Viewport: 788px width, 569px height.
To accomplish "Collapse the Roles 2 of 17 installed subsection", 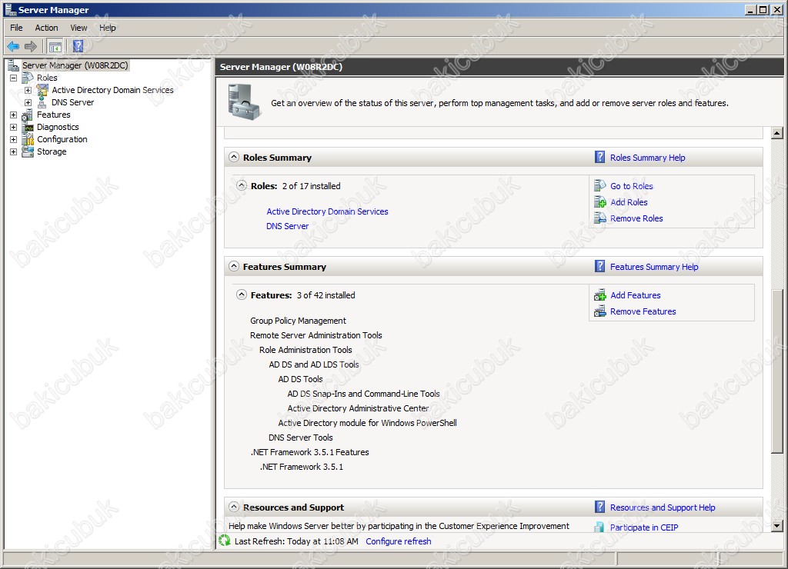I will tap(242, 185).
